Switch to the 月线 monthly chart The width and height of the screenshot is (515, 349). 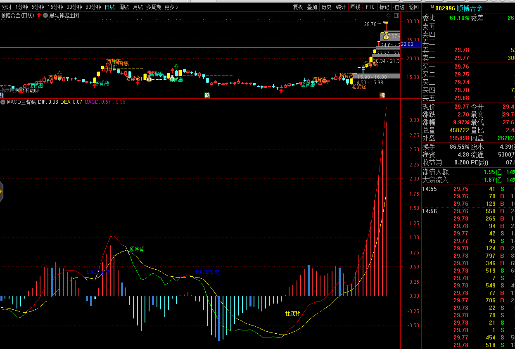[x=138, y=7]
